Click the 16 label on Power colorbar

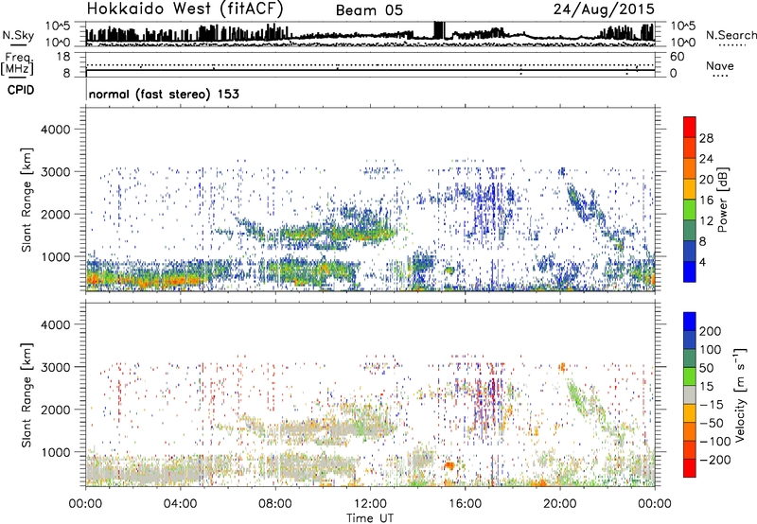[706, 201]
